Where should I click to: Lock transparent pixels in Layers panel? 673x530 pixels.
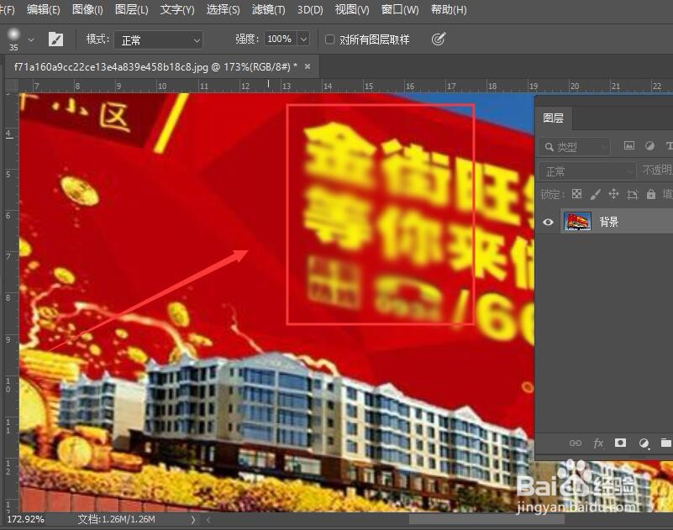[576, 194]
